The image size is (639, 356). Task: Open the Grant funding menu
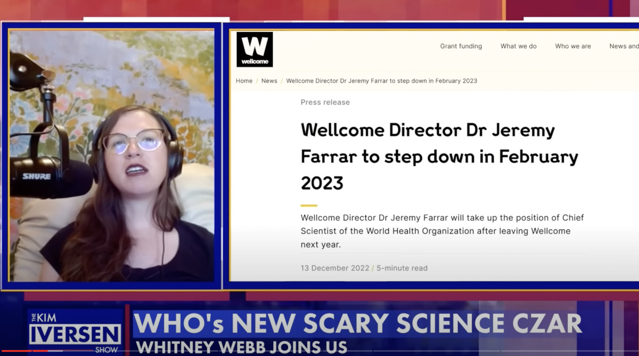(x=461, y=46)
